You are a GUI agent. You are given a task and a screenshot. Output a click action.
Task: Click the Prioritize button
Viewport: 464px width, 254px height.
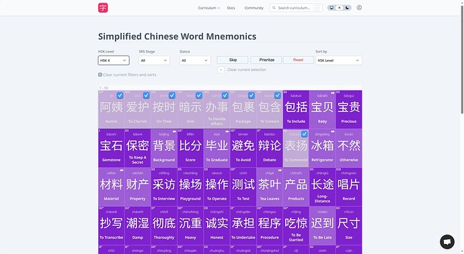pos(267,60)
